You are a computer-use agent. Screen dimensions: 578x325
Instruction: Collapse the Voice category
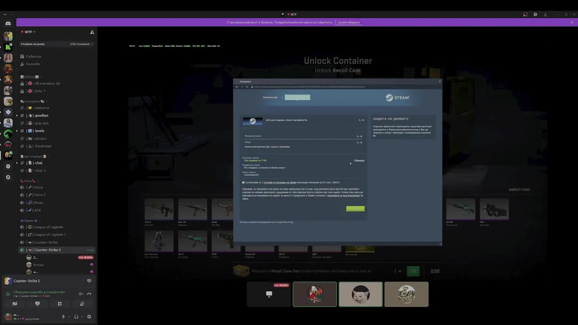30,181
